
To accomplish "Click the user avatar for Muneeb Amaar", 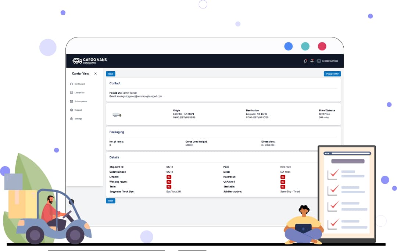I will (x=319, y=61).
